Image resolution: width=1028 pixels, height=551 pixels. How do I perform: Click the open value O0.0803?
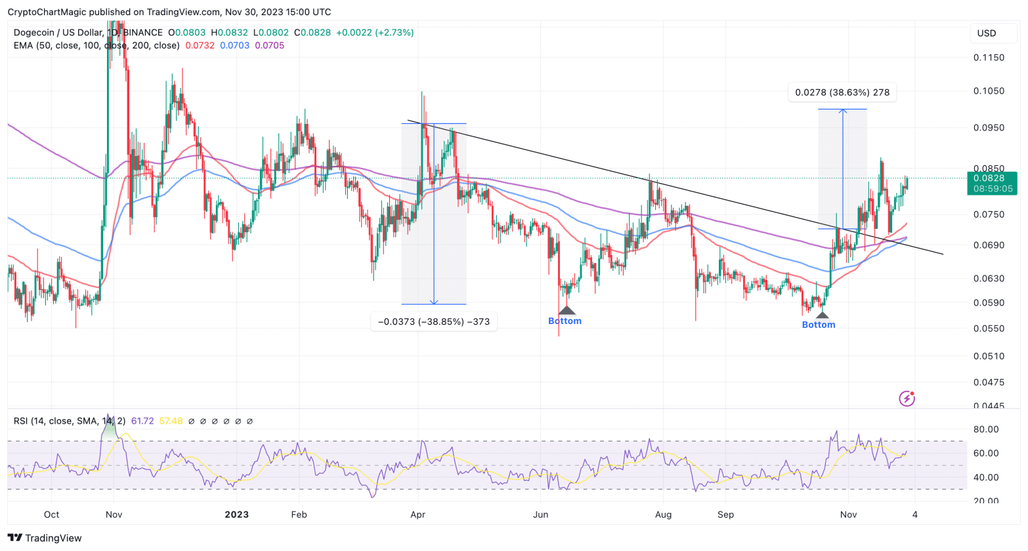187,32
